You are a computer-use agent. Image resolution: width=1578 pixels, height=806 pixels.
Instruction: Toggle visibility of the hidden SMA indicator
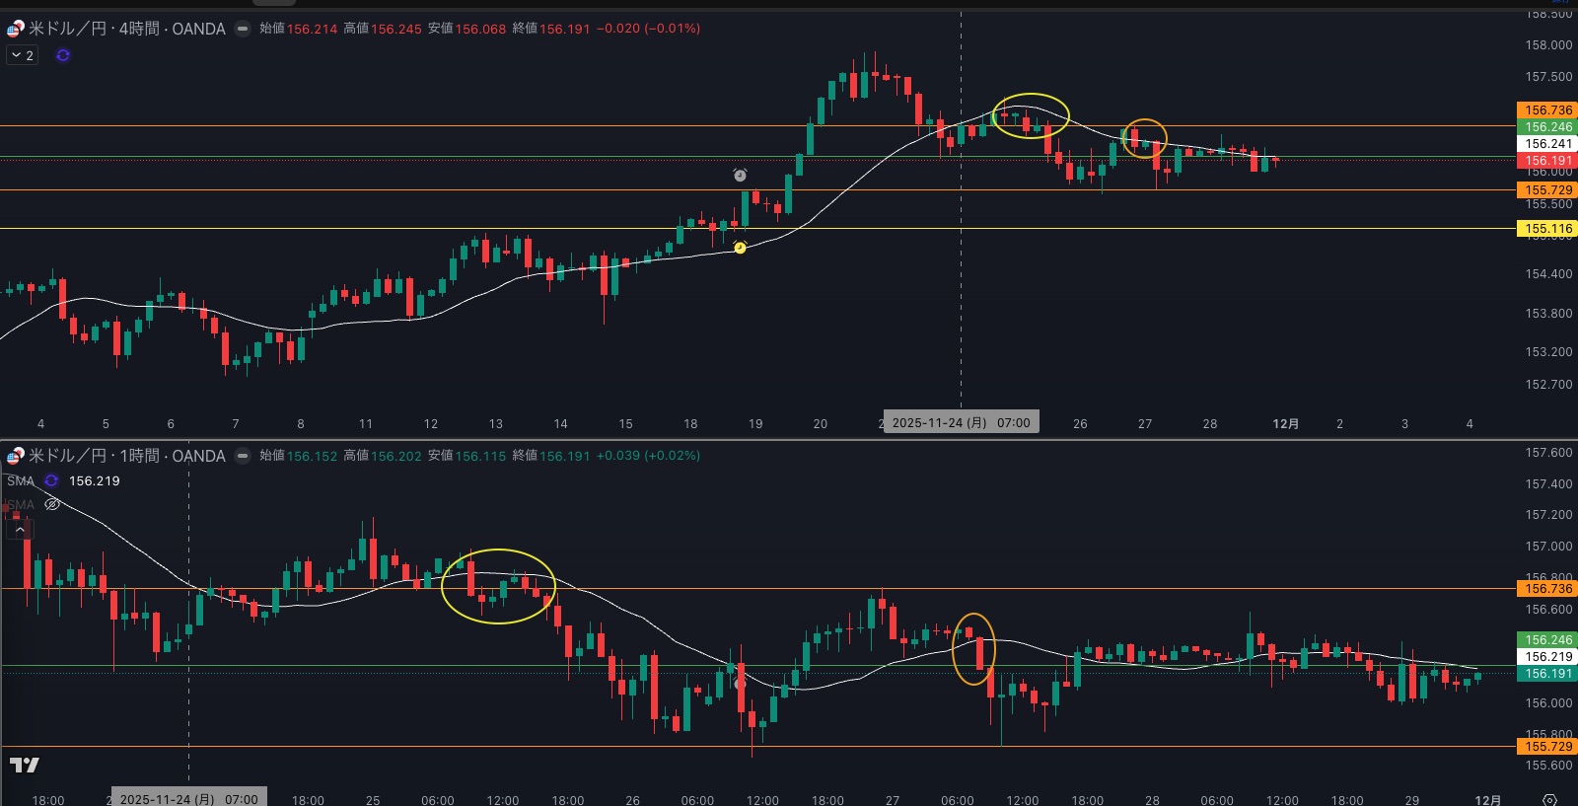(53, 504)
